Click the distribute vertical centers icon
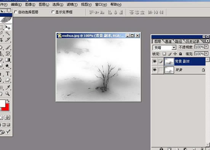210x150 pixels. pyautogui.click(x=137, y=12)
